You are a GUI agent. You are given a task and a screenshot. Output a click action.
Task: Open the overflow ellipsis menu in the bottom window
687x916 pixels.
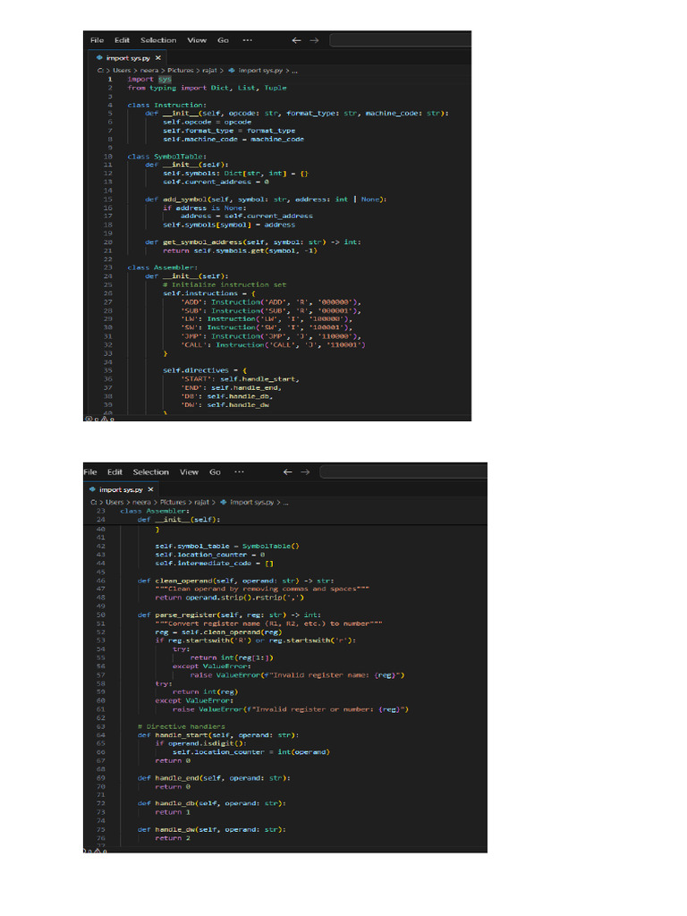(239, 472)
